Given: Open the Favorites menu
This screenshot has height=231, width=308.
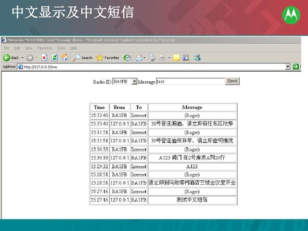Looking at the screenshot, I should (45, 48).
